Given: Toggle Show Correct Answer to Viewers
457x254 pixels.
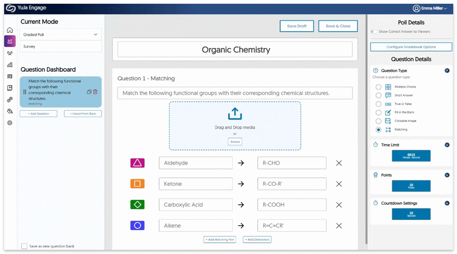Looking at the screenshot, I should tap(374, 32).
